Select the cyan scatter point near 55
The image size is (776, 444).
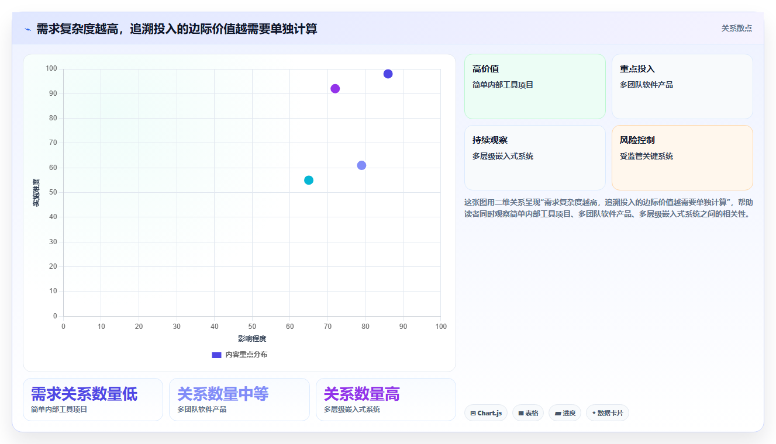309,180
